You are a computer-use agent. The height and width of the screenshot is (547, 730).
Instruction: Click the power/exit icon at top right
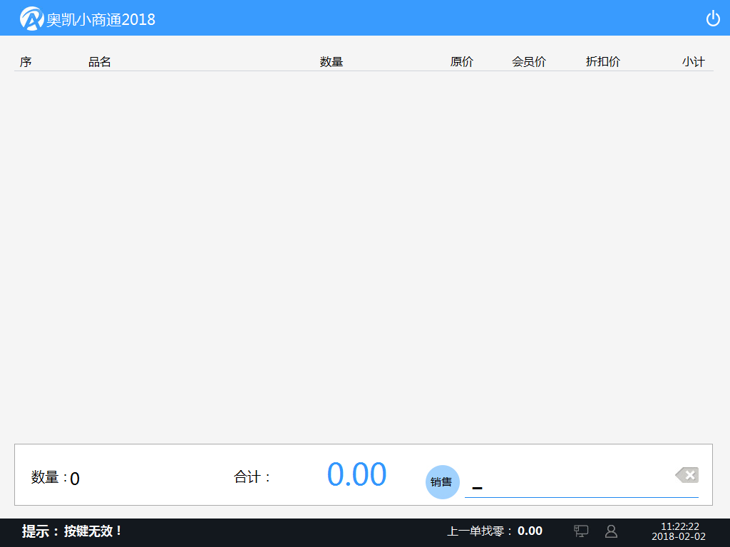point(713,18)
